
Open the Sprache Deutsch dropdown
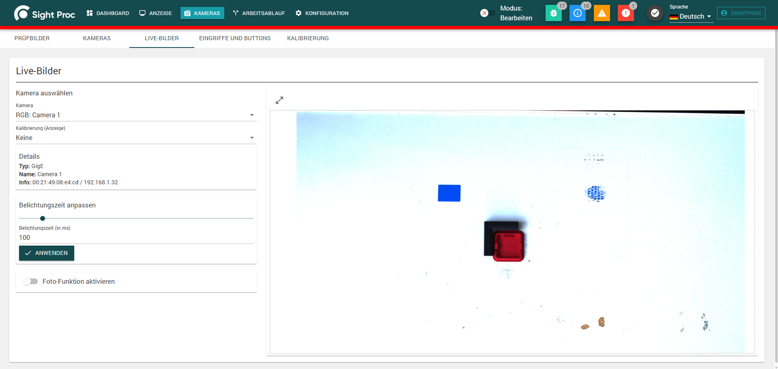click(691, 16)
